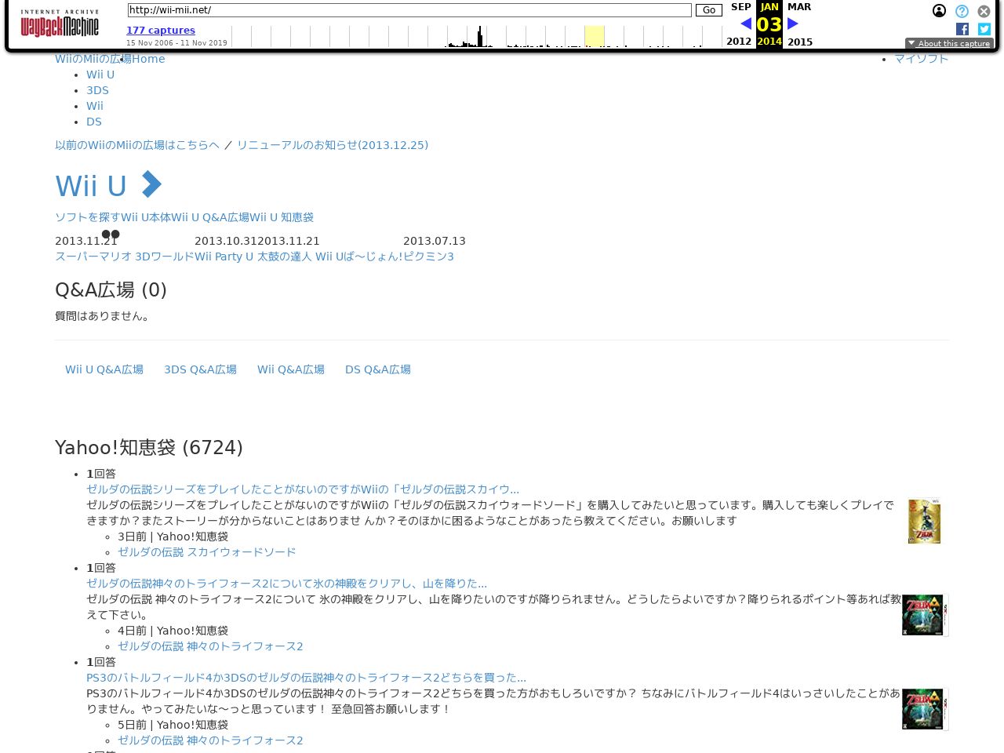Select 3DS in navigation list

(97, 90)
